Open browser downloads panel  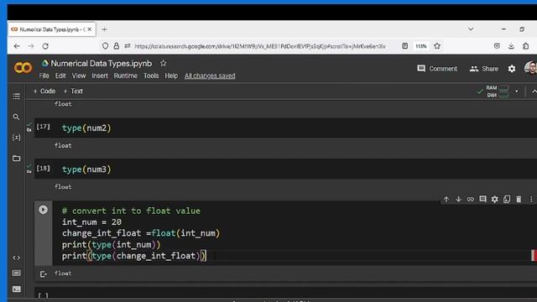511,46
